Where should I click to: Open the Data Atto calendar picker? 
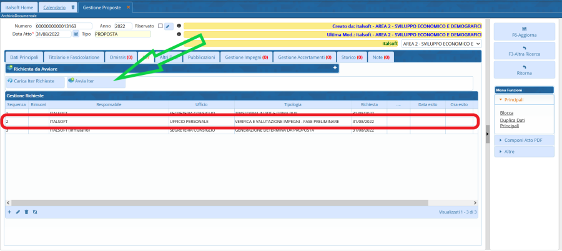(76, 34)
